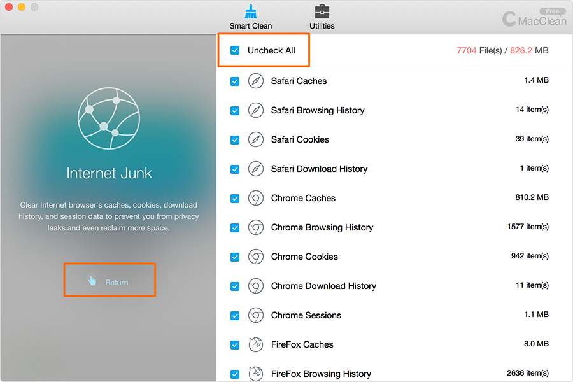
Task: Click the Chrome Sessions icon
Action: click(256, 315)
